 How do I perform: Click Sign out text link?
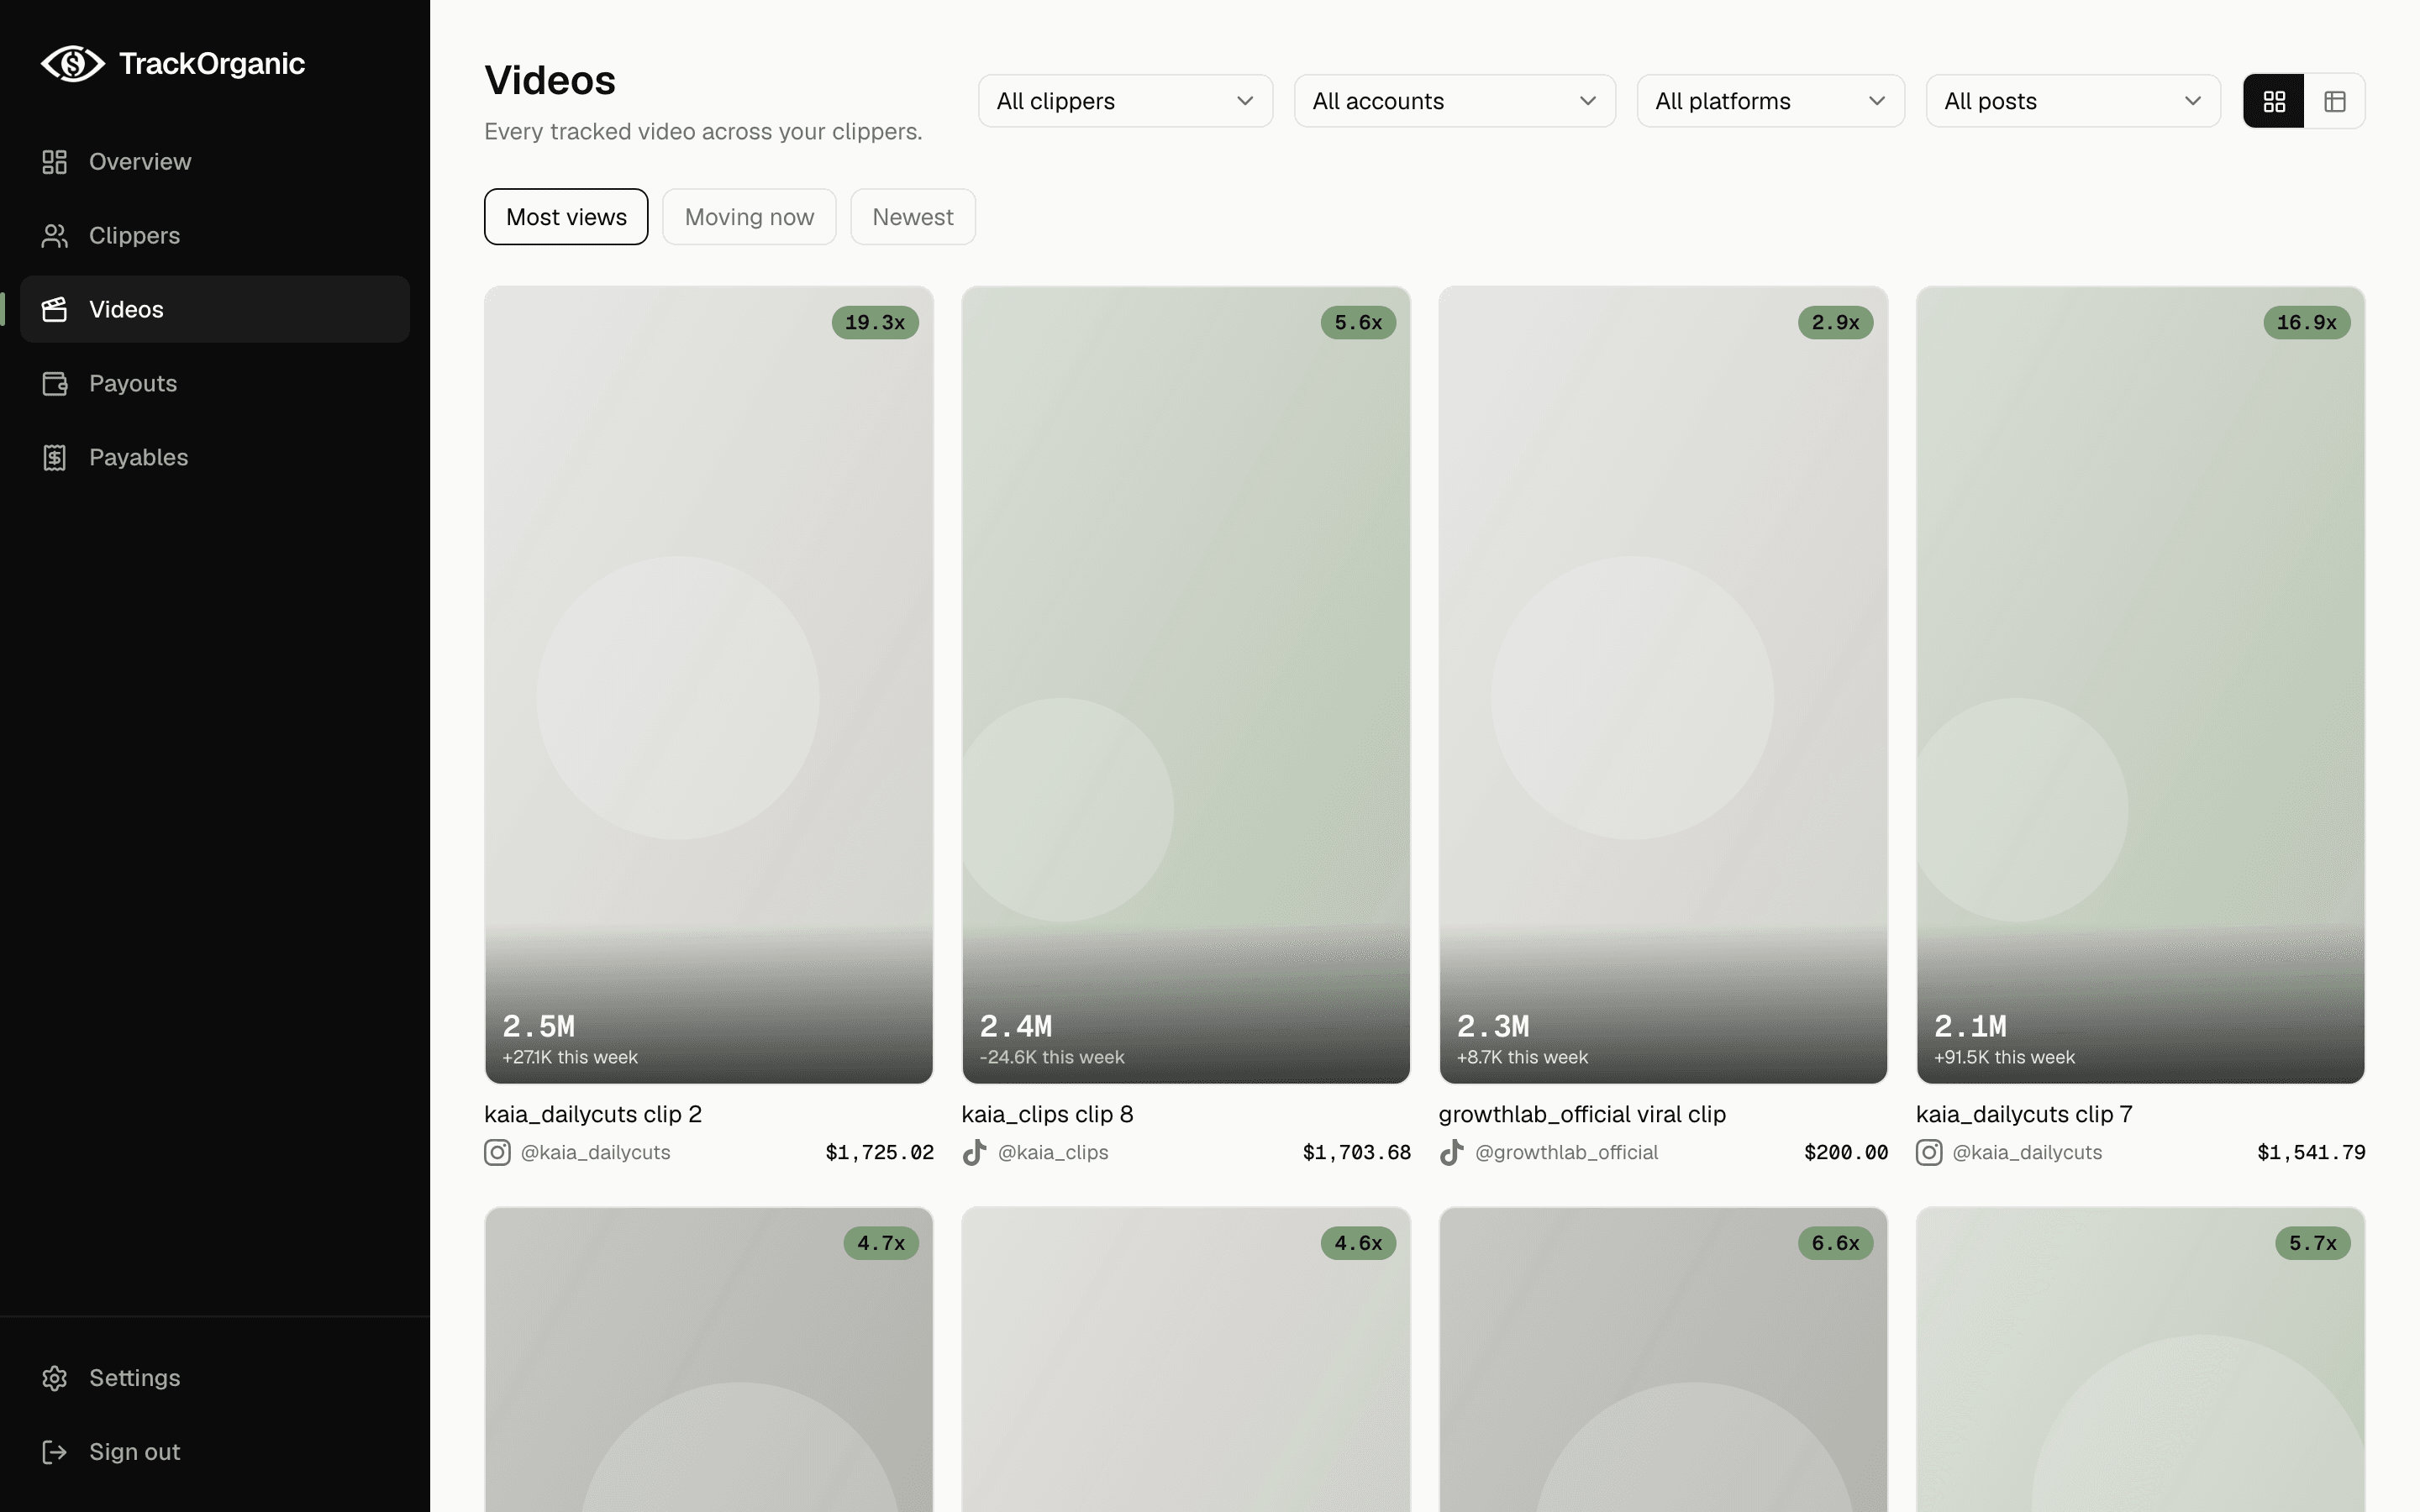click(x=134, y=1452)
